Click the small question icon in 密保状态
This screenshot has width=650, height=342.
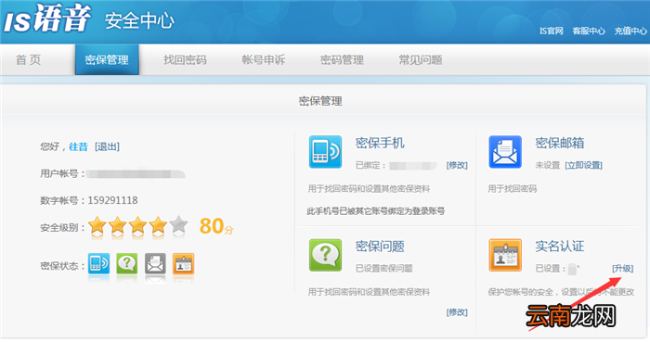127,263
